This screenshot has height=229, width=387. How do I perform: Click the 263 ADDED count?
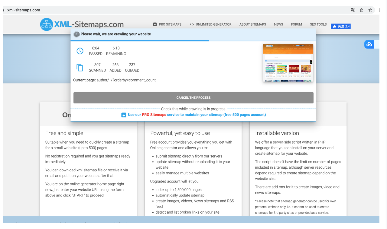tap(115, 65)
